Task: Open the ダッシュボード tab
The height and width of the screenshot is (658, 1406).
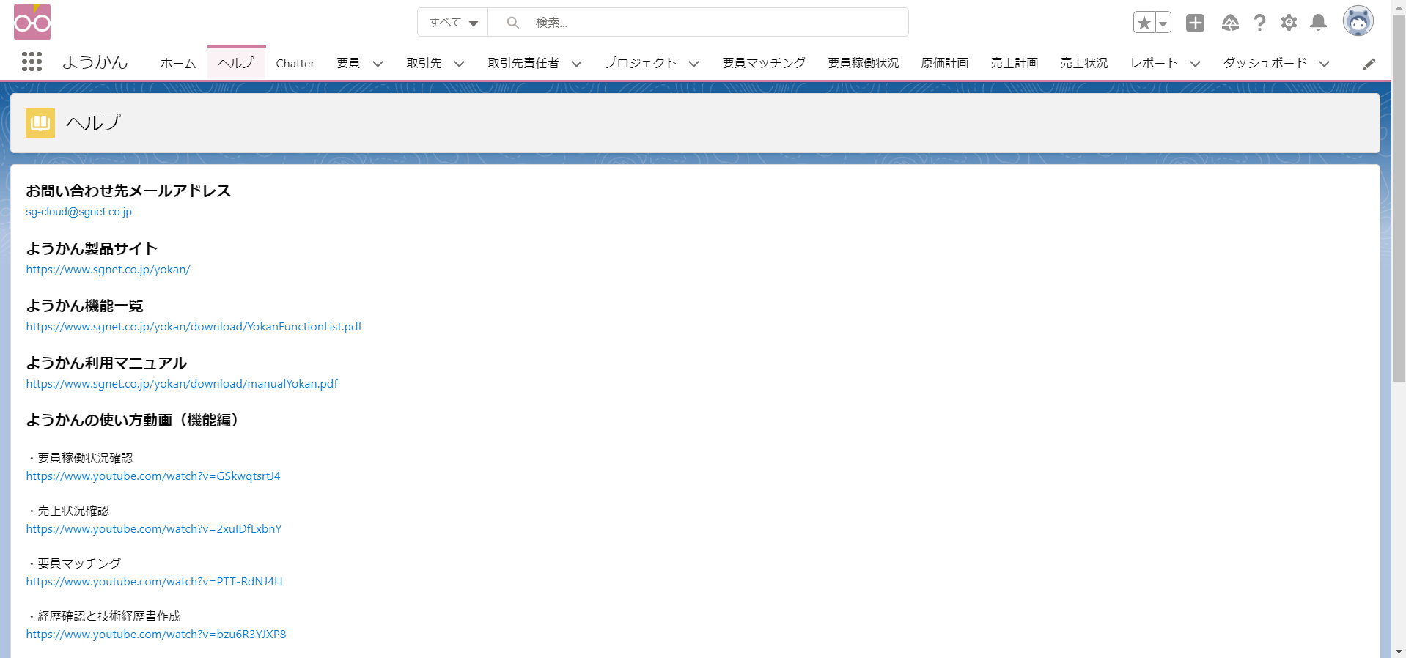Action: coord(1265,63)
